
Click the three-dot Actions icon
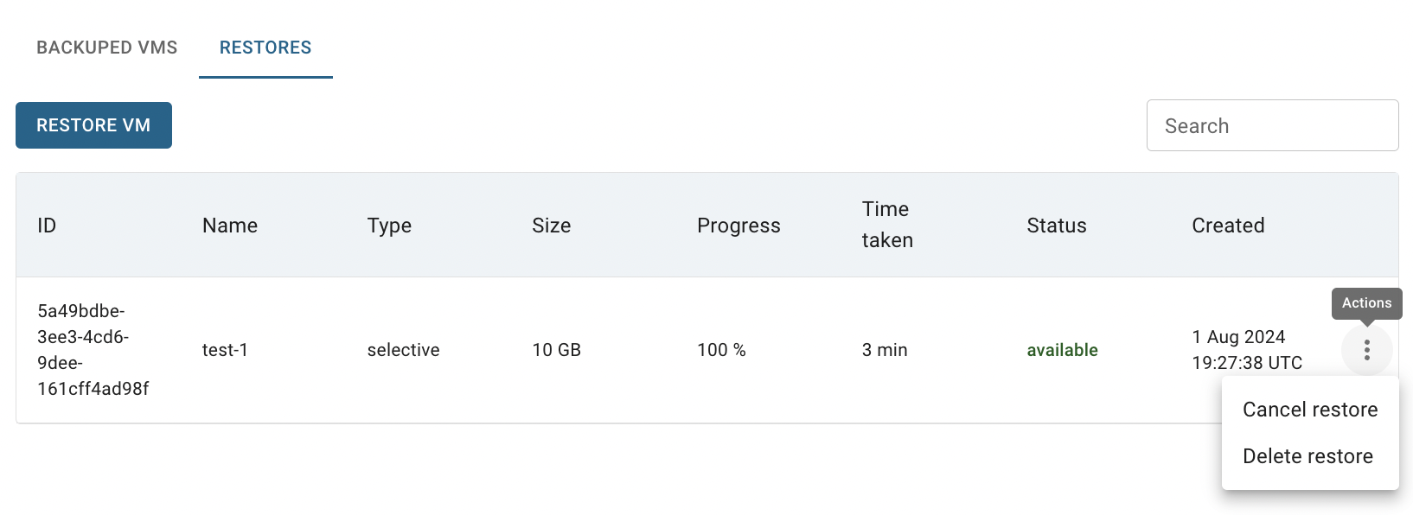click(1366, 350)
